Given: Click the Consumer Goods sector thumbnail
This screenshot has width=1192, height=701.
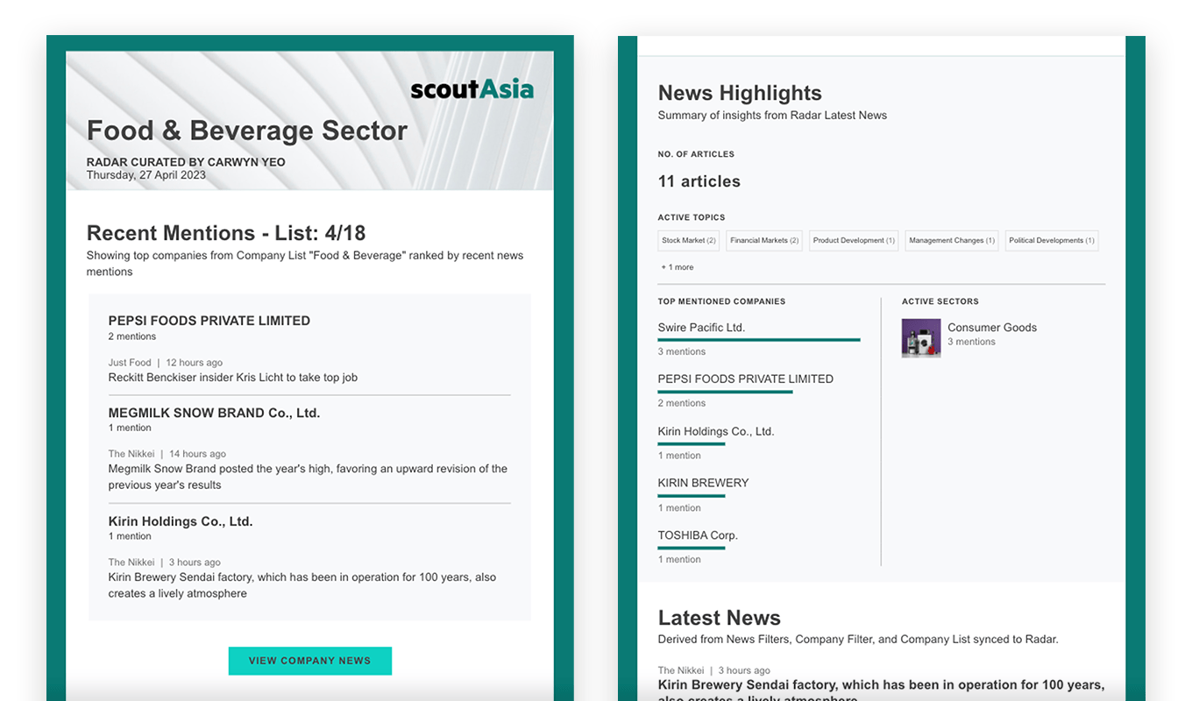Looking at the screenshot, I should tap(921, 337).
